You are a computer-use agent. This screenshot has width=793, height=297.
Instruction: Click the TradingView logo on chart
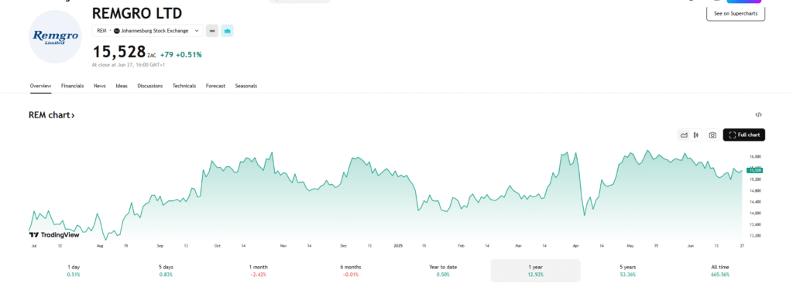coord(54,234)
